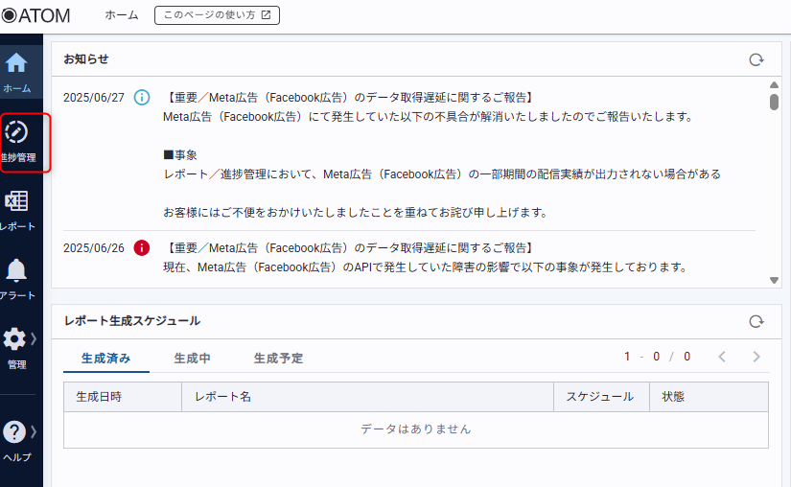Expand the 管理 submenu chevron
The height and width of the screenshot is (487, 791).
tap(34, 337)
